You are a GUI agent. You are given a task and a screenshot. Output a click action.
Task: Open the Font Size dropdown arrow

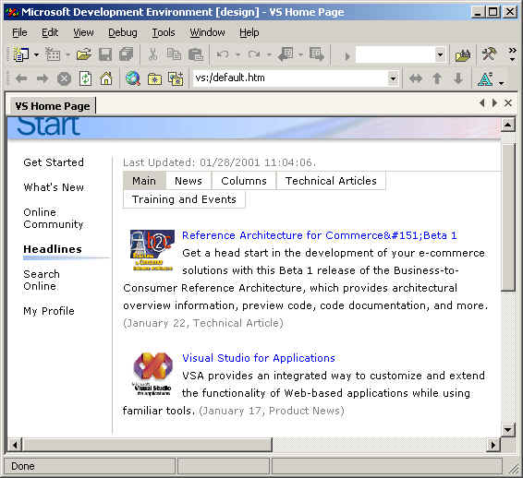tap(502, 83)
